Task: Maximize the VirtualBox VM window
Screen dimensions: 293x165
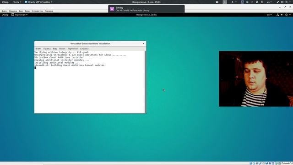Action: [x=285, y=7]
